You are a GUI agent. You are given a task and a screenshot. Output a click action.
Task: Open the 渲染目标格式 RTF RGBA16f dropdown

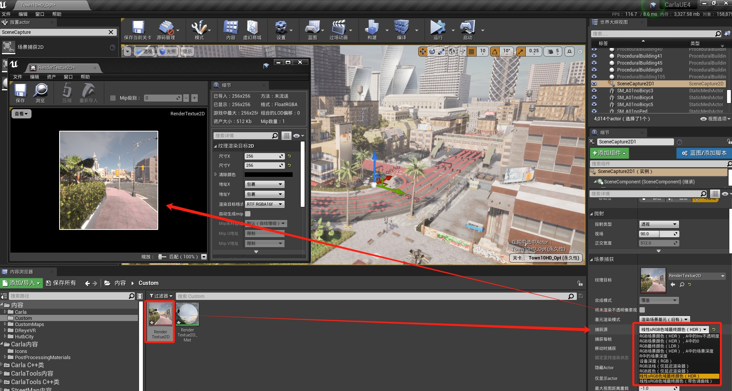point(265,204)
